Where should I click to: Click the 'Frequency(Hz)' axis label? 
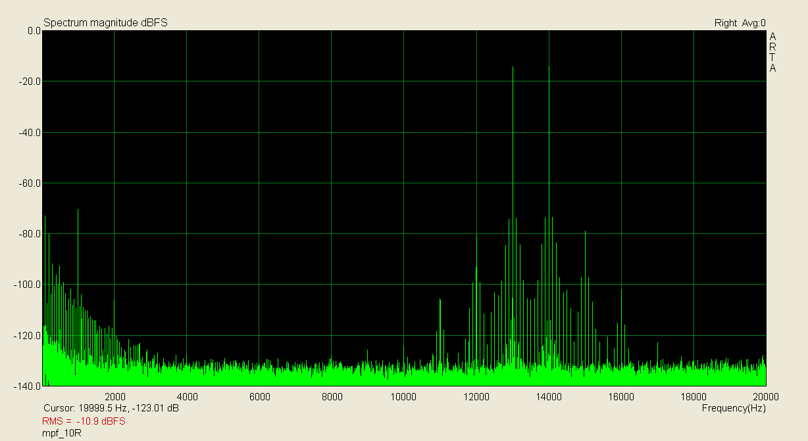point(734,408)
